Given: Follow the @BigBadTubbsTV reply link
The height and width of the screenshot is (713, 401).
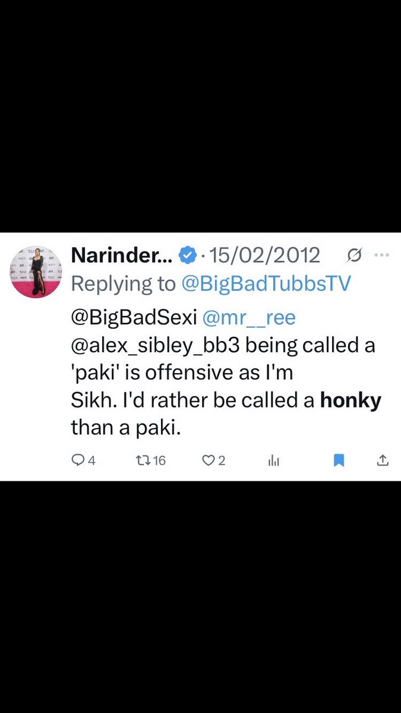Looking at the screenshot, I should click(266, 284).
